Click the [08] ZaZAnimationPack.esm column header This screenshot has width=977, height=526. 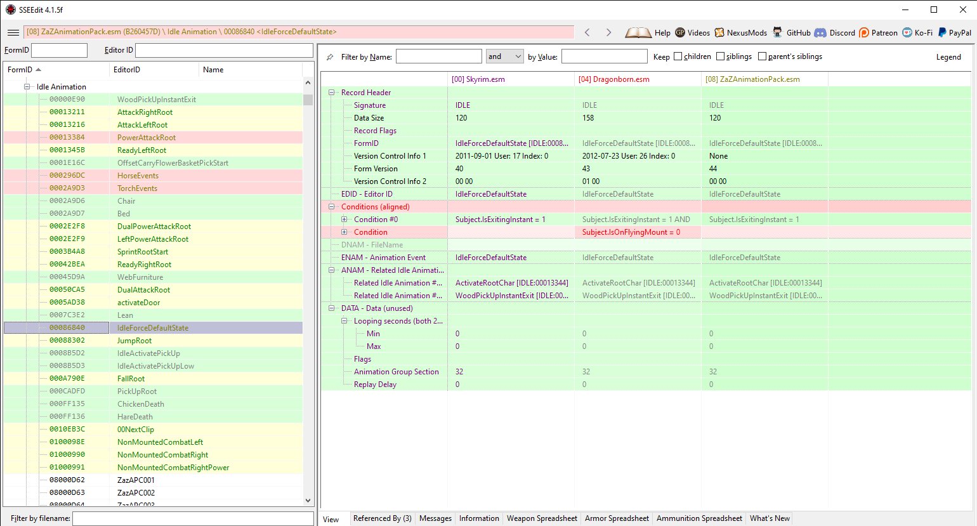764,79
